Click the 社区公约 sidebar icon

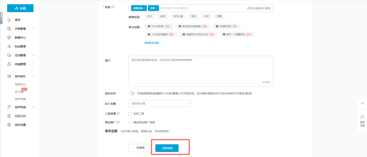coord(9,116)
